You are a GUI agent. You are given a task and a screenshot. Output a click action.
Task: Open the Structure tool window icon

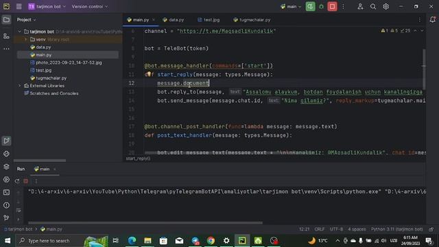click(6, 36)
